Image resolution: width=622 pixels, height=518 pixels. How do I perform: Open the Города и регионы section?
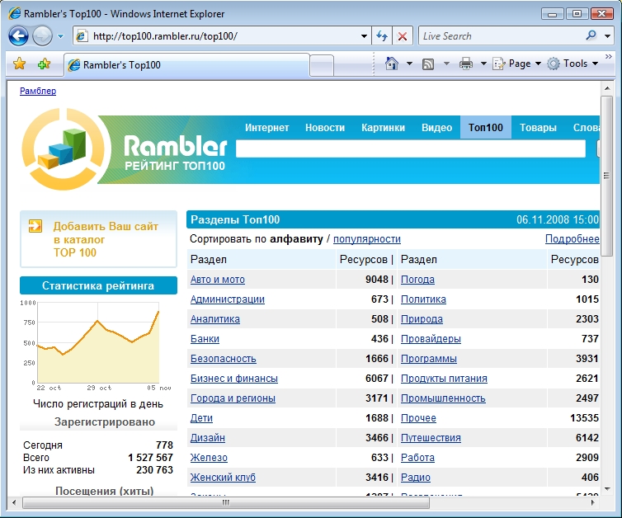[233, 398]
